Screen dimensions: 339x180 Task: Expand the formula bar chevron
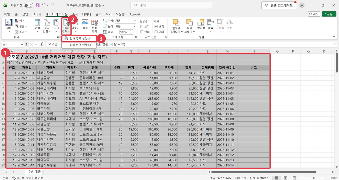pos(335,44)
